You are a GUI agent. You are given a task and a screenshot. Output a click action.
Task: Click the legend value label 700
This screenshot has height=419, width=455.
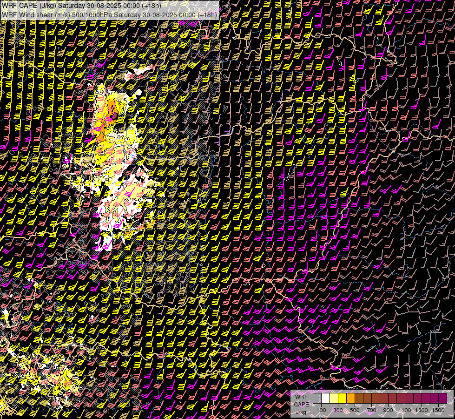pyautogui.click(x=371, y=410)
